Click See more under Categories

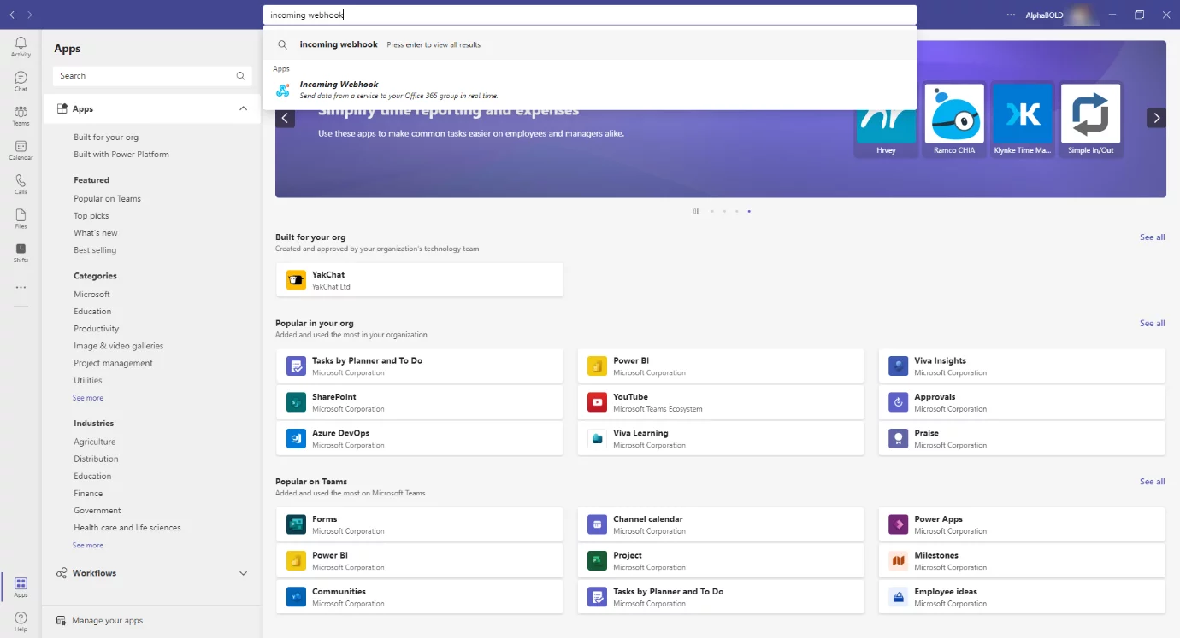tap(88, 398)
